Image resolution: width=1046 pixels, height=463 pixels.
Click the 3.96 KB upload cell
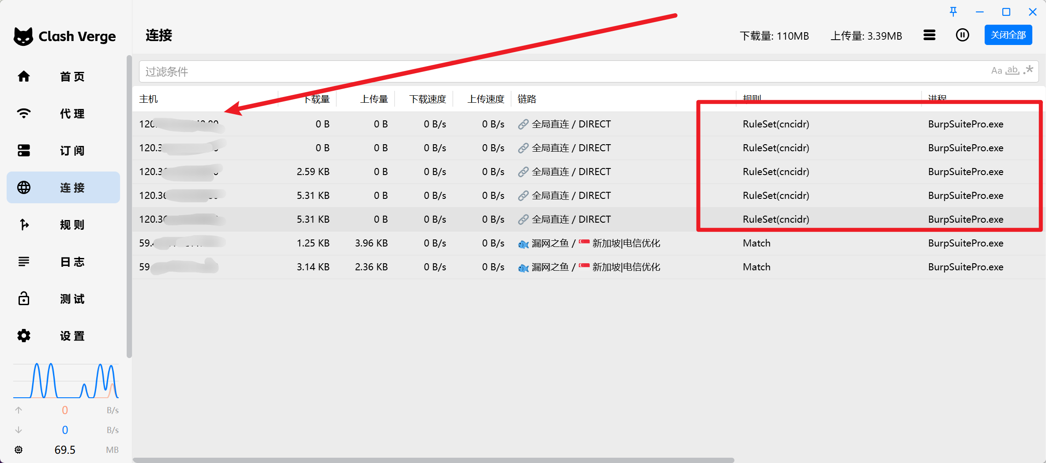(371, 243)
